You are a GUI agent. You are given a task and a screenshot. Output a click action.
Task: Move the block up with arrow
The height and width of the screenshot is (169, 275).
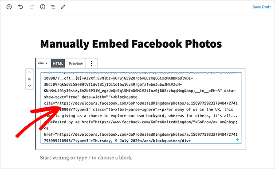pos(29,72)
